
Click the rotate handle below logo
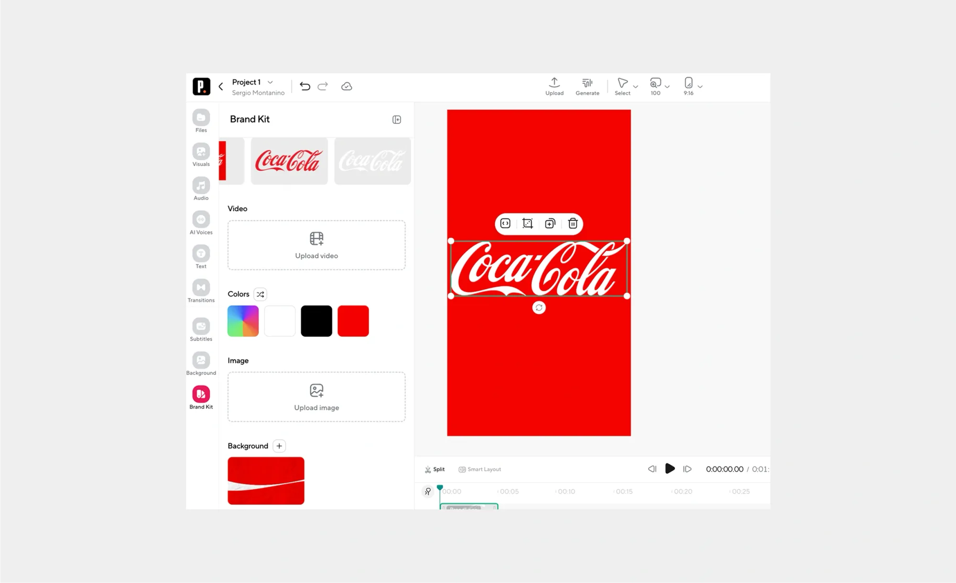(x=539, y=308)
